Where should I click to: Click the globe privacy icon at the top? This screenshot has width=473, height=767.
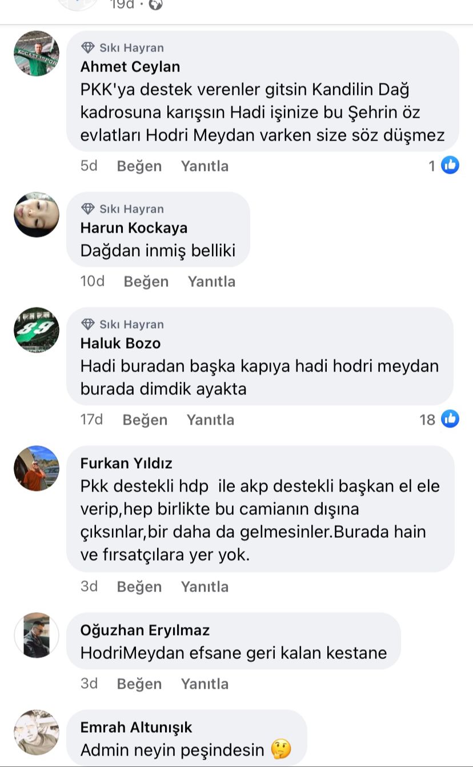[155, 5]
